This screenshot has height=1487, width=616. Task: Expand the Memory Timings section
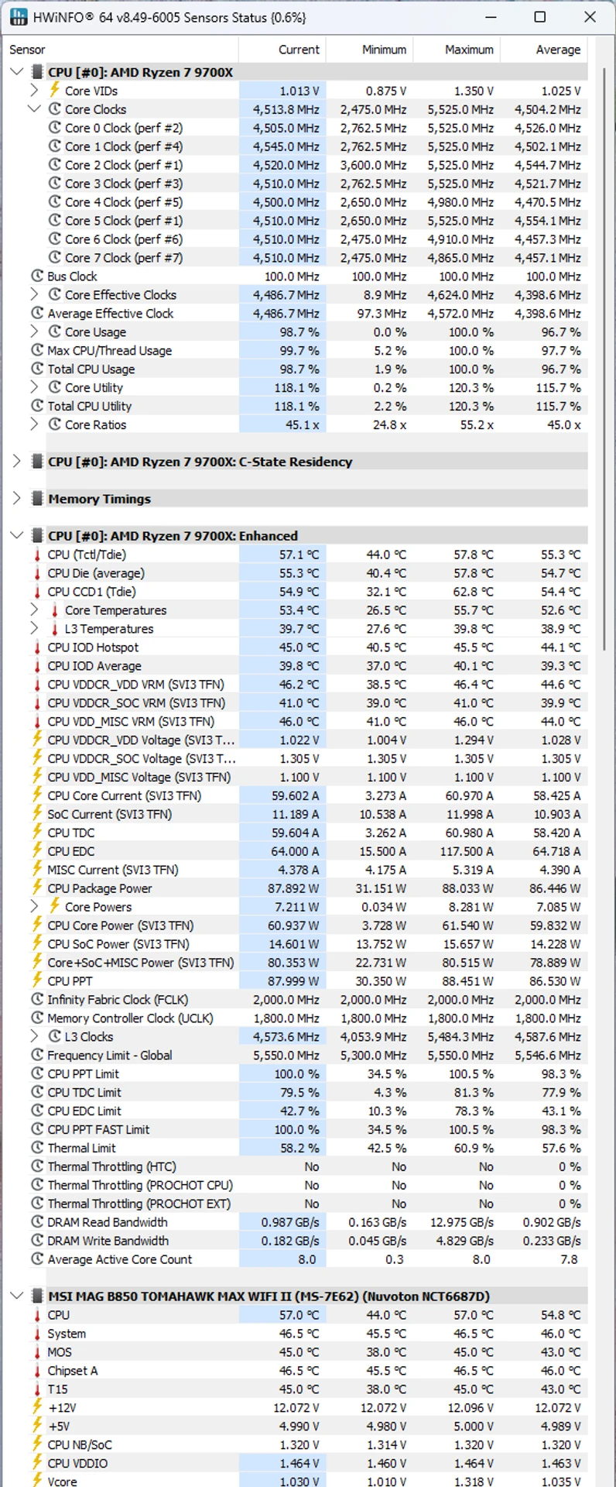pyautogui.click(x=17, y=499)
